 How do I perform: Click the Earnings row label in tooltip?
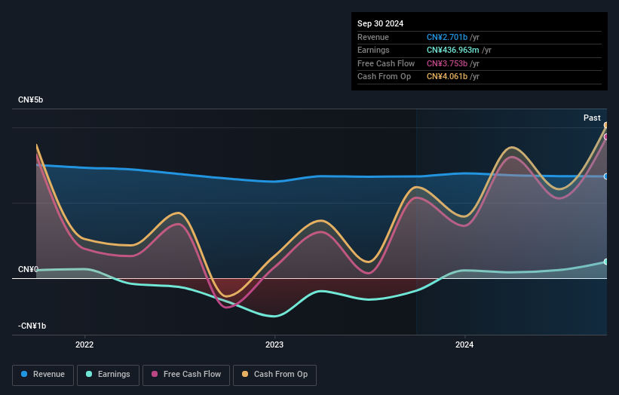[373, 50]
